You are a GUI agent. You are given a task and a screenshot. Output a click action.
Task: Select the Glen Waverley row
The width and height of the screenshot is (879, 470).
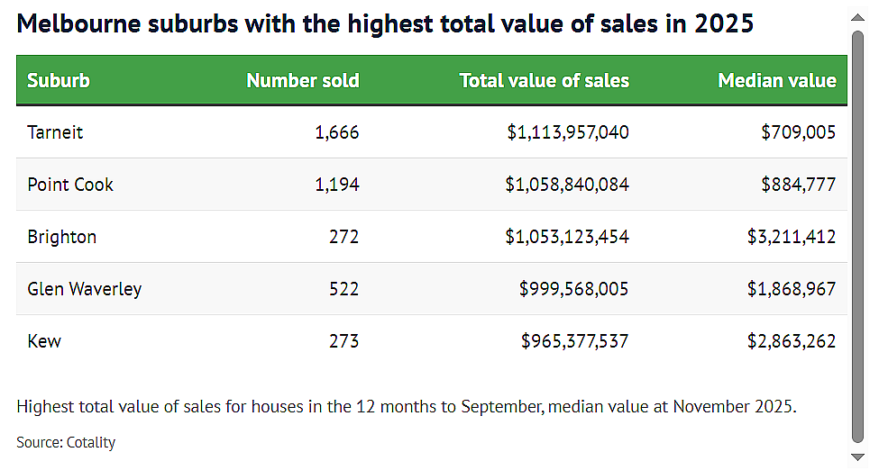pos(432,288)
